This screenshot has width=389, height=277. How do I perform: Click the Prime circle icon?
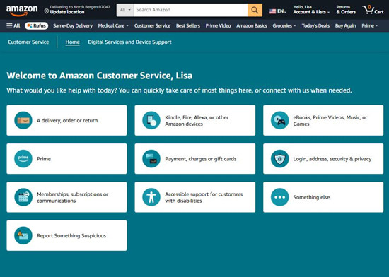pyautogui.click(x=23, y=159)
